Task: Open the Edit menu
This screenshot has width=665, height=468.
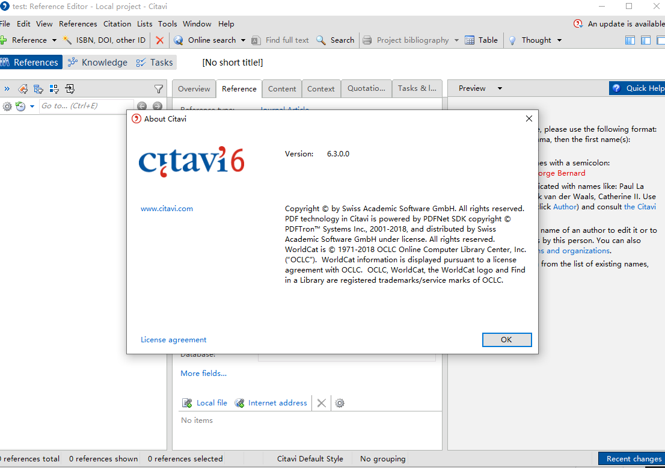Action: [x=23, y=23]
